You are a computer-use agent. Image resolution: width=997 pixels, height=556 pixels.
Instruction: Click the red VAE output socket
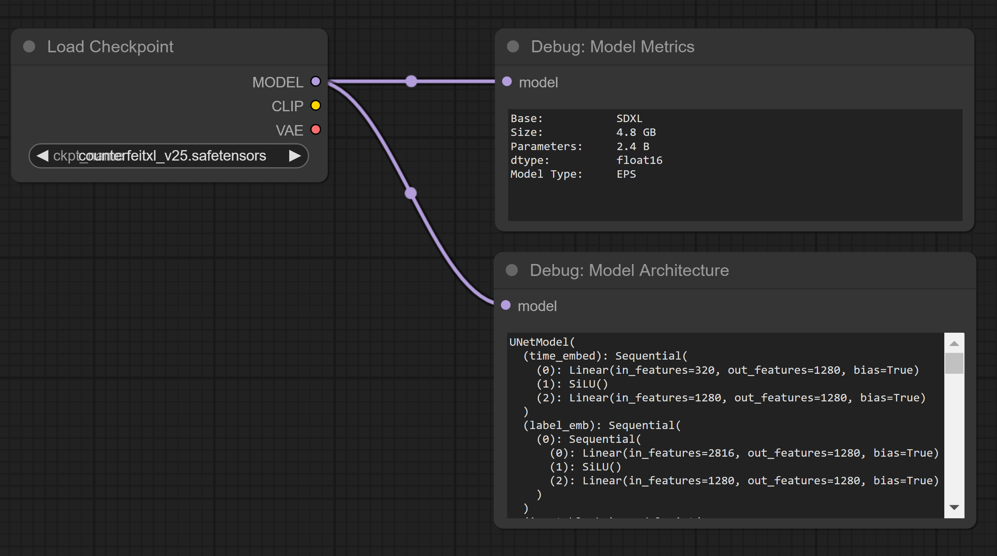[315, 130]
